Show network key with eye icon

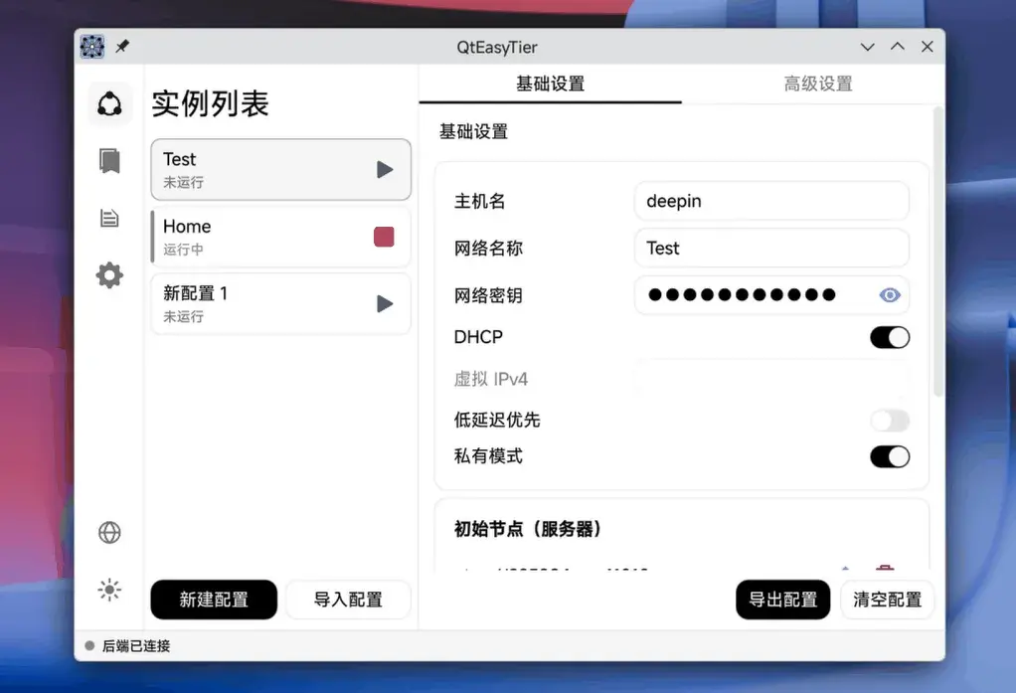(890, 295)
